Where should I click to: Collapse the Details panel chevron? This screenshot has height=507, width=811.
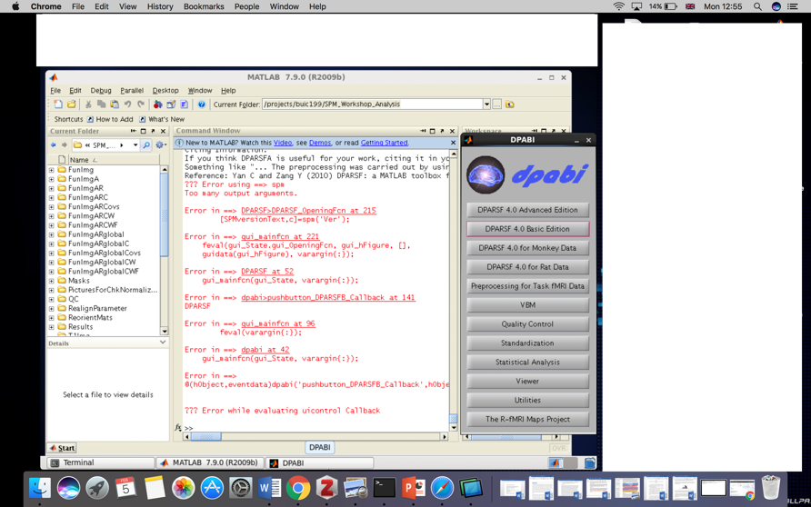[x=163, y=343]
